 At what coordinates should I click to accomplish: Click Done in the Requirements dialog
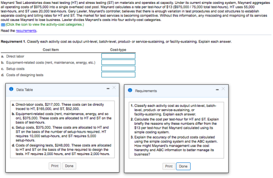183,166
